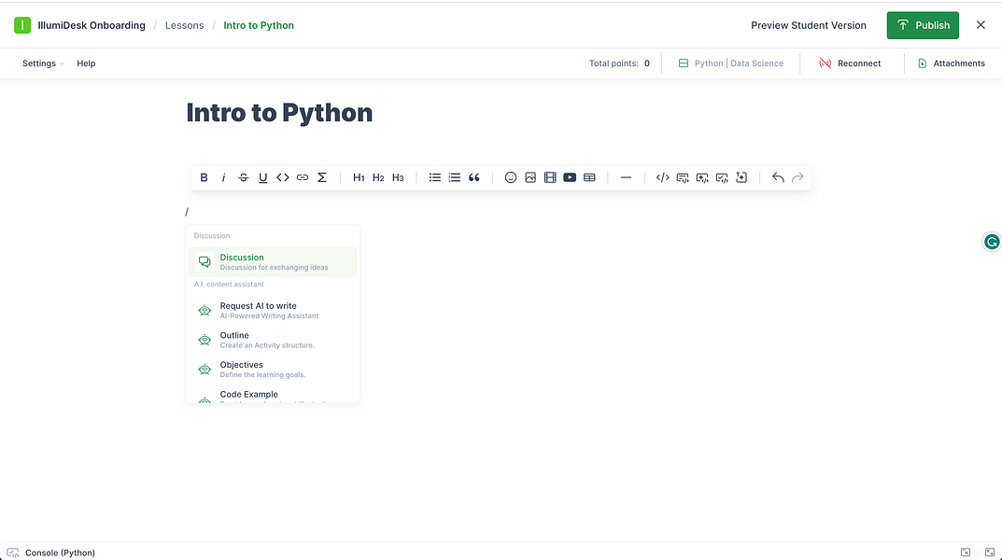Insert a table

(x=590, y=177)
